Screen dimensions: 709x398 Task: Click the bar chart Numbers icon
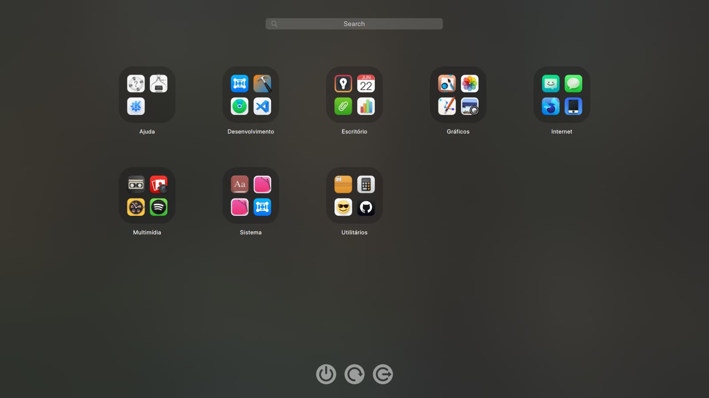(x=366, y=106)
